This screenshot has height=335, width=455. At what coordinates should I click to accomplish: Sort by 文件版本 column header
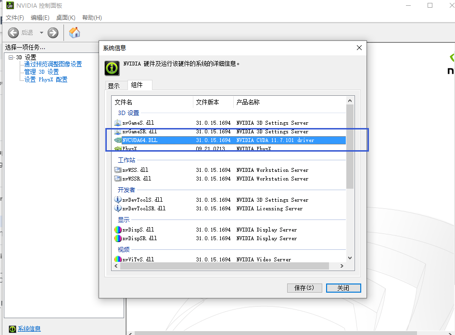(213, 102)
